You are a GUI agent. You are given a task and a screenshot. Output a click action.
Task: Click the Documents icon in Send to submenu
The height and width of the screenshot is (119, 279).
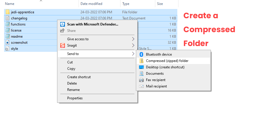[x=141, y=74]
